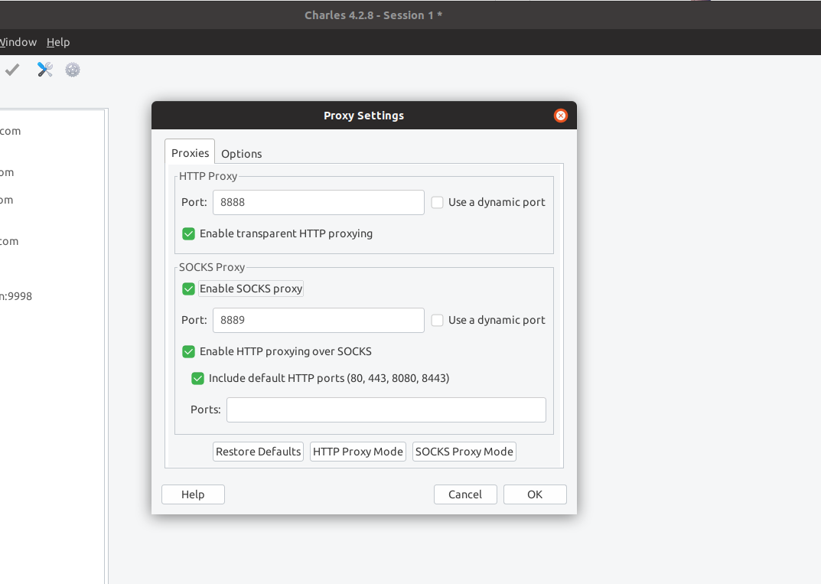Click the HTTP Proxy port field
Image resolution: width=821 pixels, height=584 pixels.
click(x=318, y=202)
